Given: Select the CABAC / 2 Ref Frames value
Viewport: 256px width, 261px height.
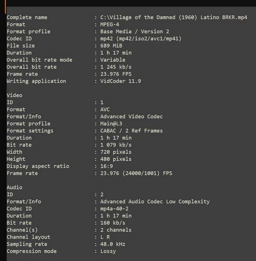Looking at the screenshot, I should [131, 130].
